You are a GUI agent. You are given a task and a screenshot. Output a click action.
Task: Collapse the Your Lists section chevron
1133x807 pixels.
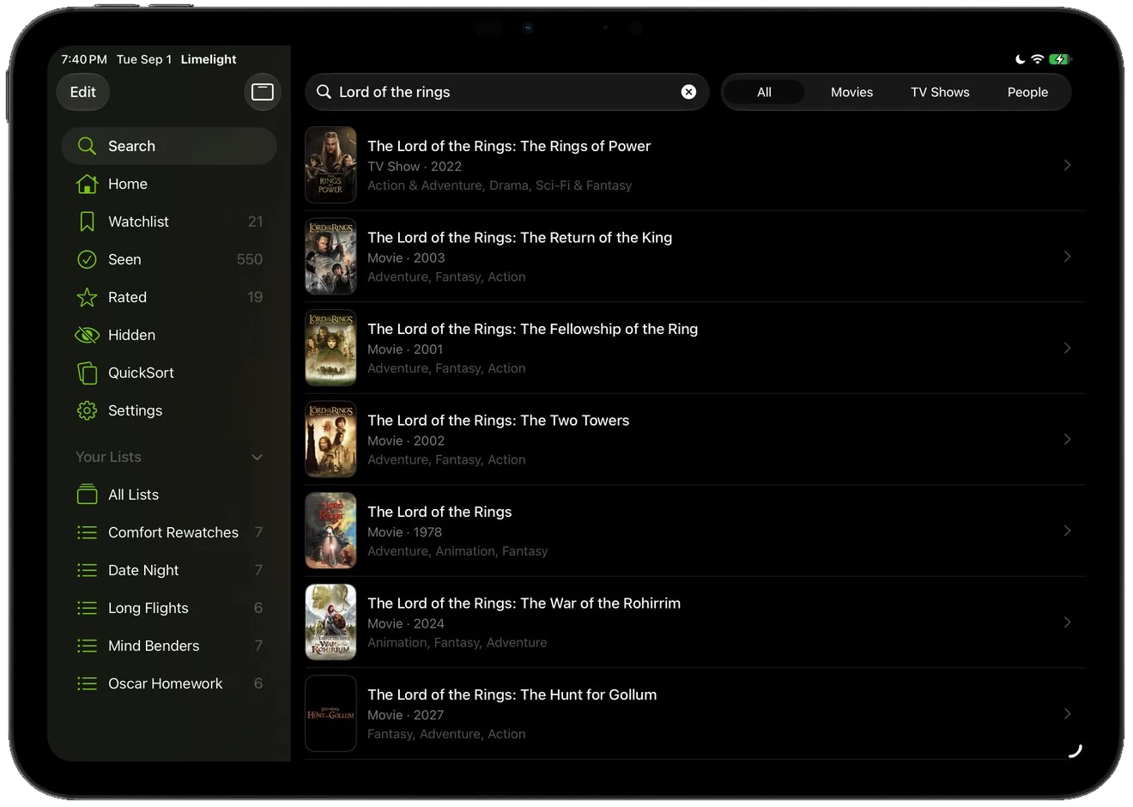point(257,457)
